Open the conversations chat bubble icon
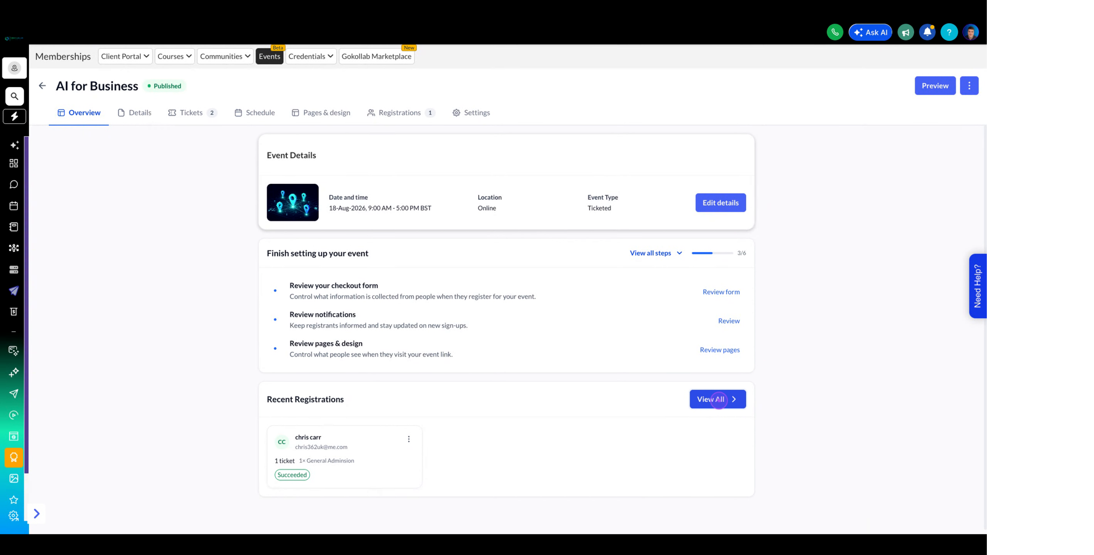This screenshot has height=555, width=1094. (14, 184)
